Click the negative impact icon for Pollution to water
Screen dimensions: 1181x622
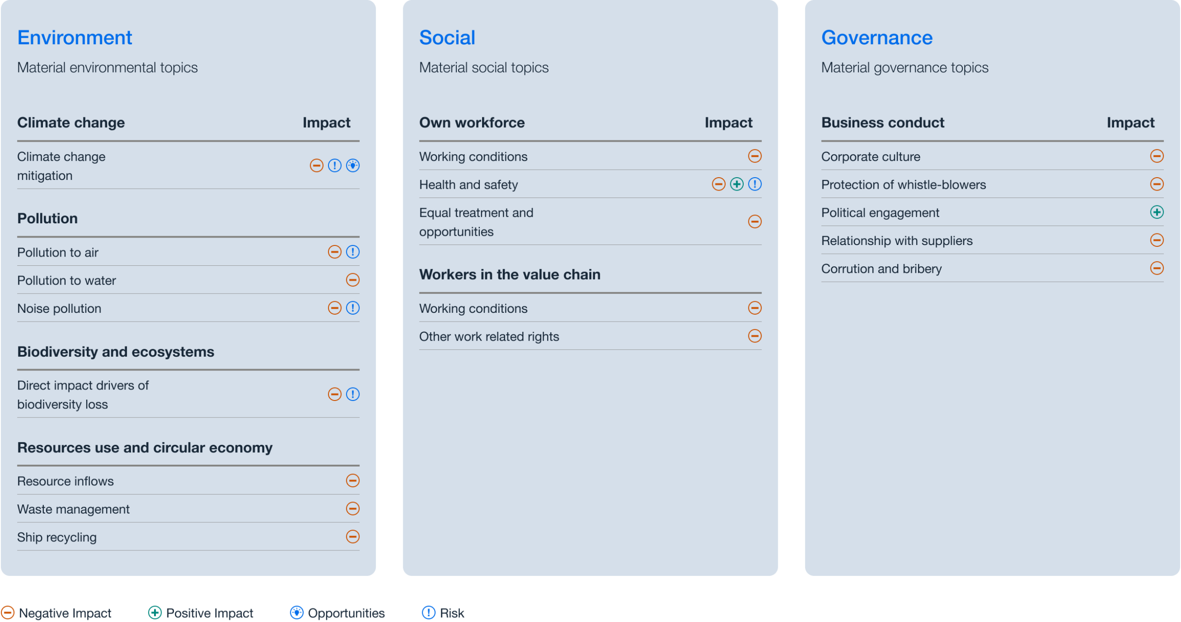point(353,280)
